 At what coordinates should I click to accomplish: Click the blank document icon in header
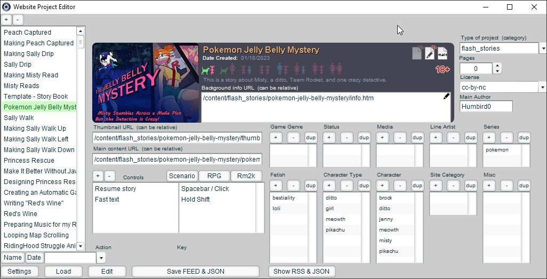click(417, 53)
